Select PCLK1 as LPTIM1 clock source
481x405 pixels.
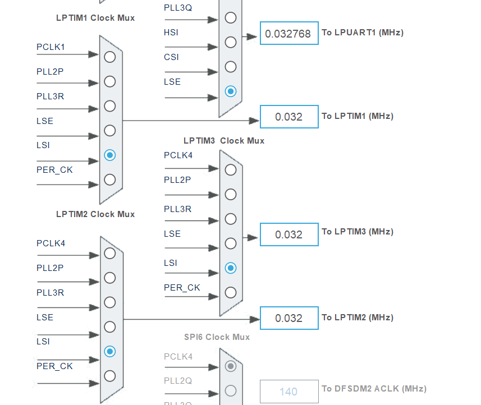pyautogui.click(x=109, y=57)
